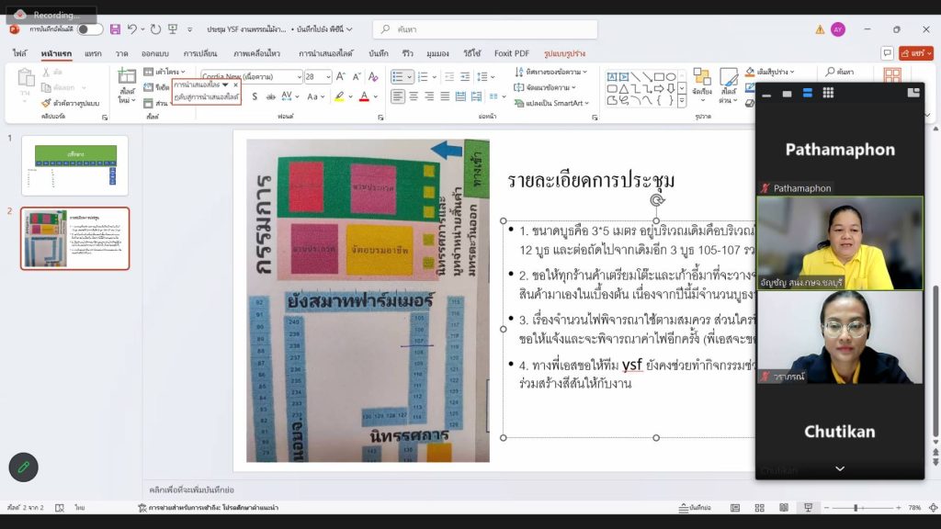This screenshot has height=529, width=941.
Task: Click the Arrange shapes icon
Action: tap(701, 78)
